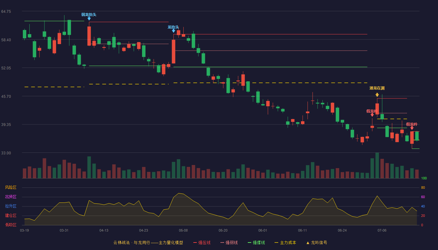
Task: Click the large red candlestick under 弱龙抬头
Action: [89, 36]
